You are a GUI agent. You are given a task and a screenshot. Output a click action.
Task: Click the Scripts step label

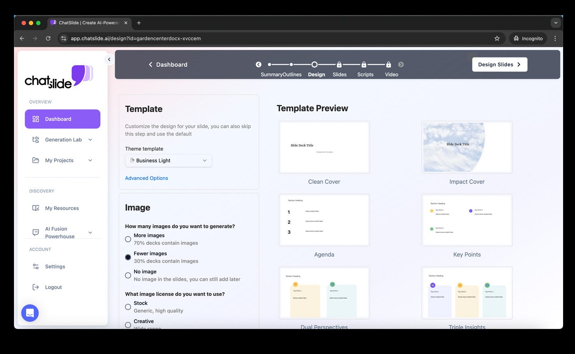coord(365,75)
